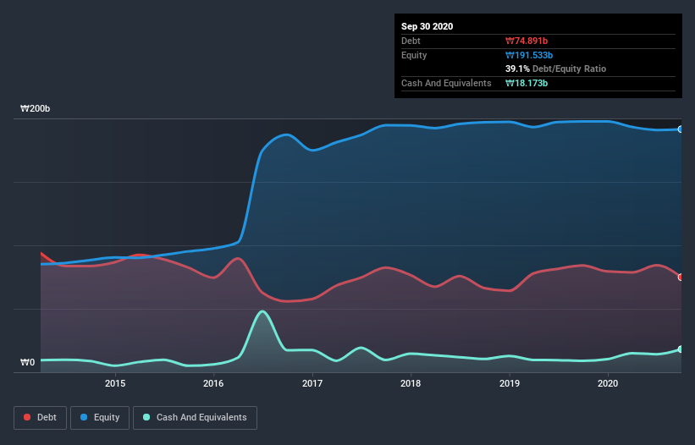Image resolution: width=695 pixels, height=445 pixels.
Task: Click the 2017 axis label
Action: [312, 383]
